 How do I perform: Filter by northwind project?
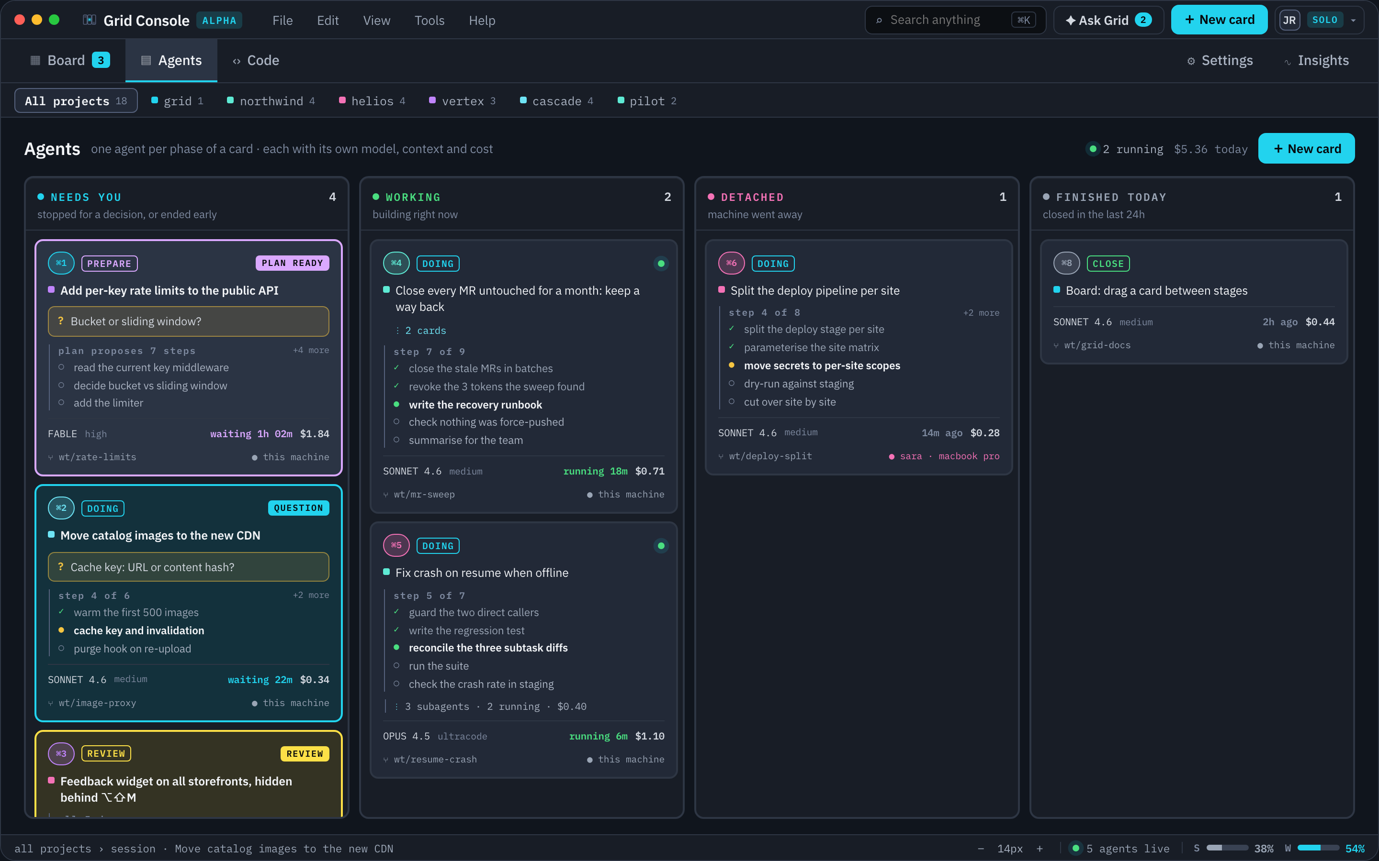pos(271,101)
